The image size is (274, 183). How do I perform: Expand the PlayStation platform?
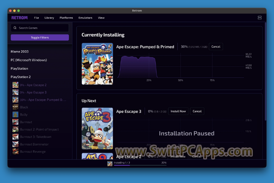[x=19, y=69]
